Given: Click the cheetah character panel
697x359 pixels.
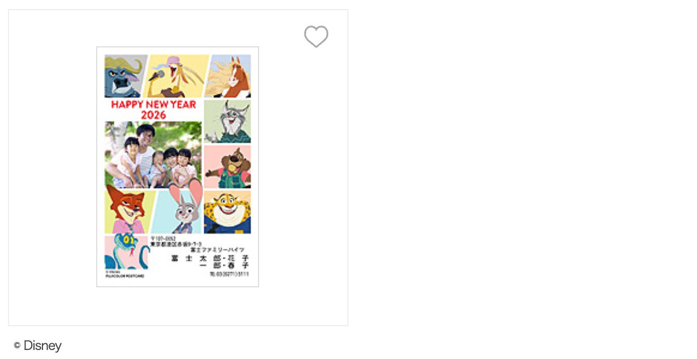Looking at the screenshot, I should 227,212.
